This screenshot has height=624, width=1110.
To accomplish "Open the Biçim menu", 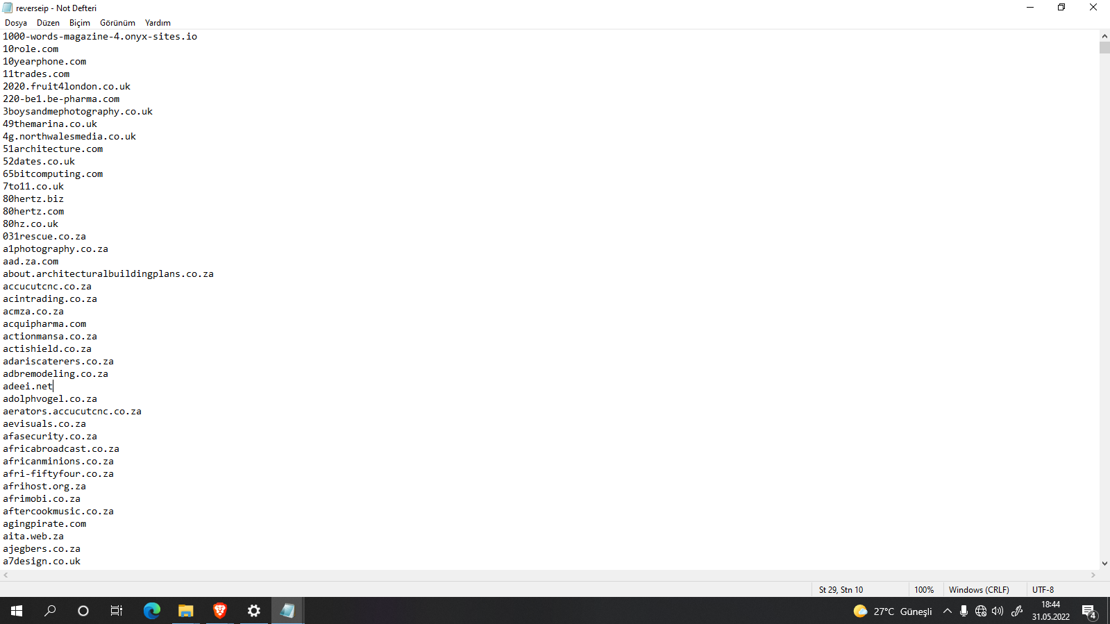I will click(x=80, y=23).
